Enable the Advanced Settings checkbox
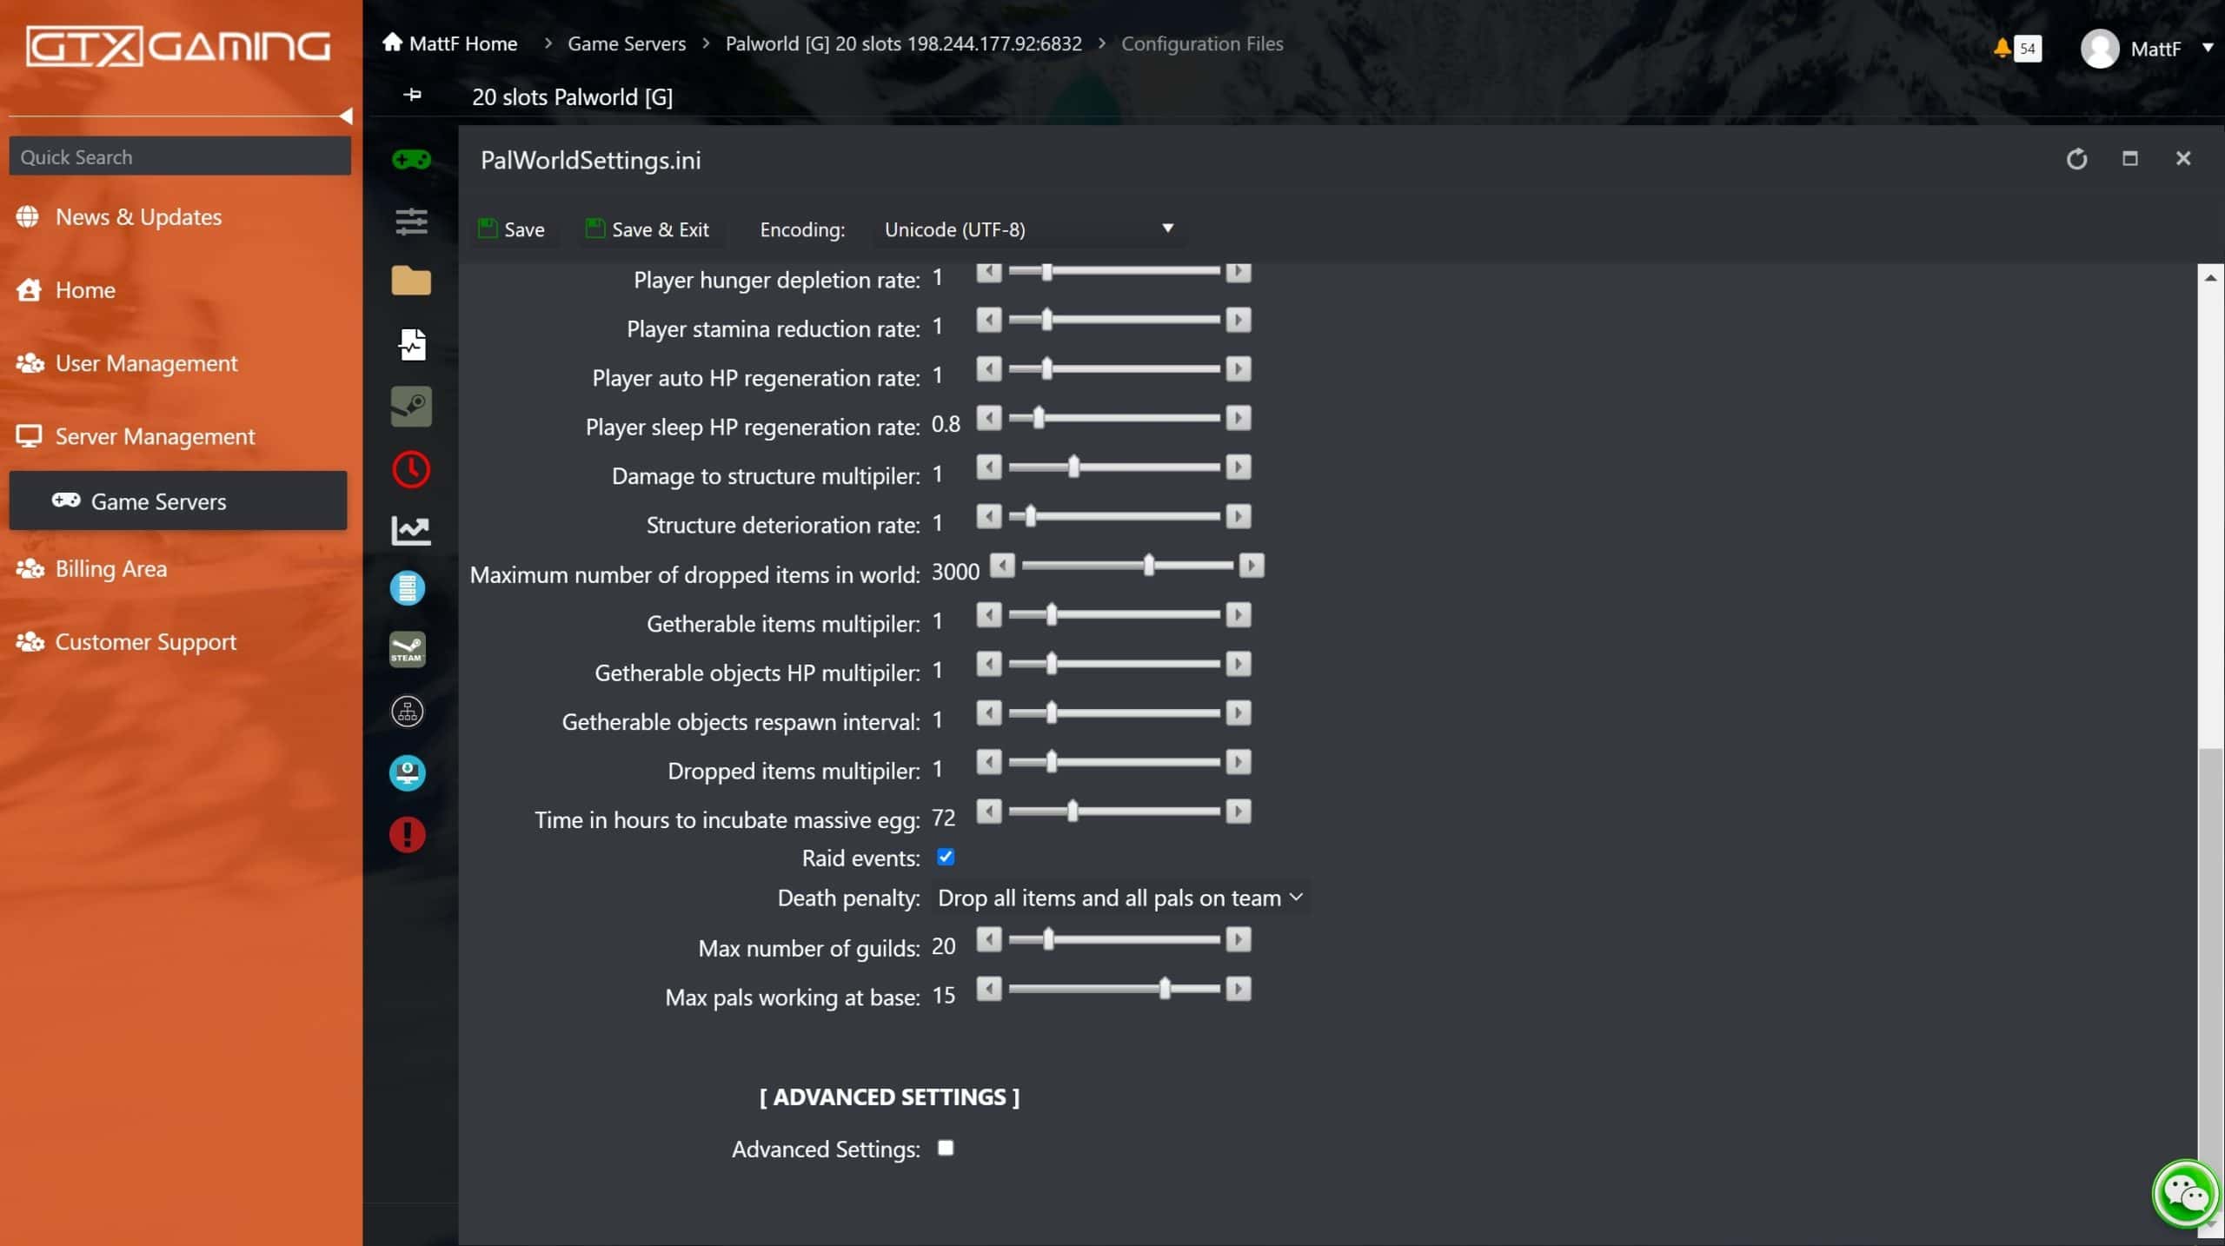Image resolution: width=2225 pixels, height=1246 pixels. coord(946,1149)
